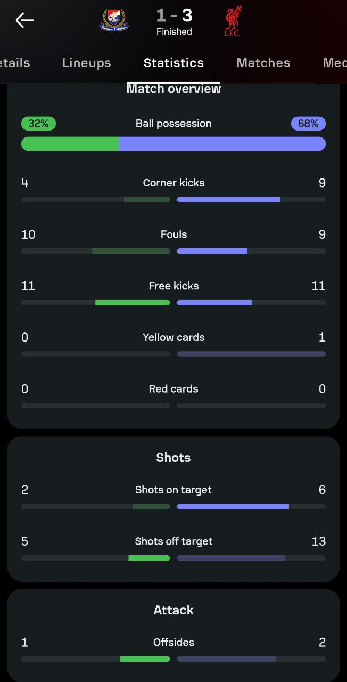The height and width of the screenshot is (682, 347).
Task: Select the Statistics tab
Action: (x=173, y=63)
